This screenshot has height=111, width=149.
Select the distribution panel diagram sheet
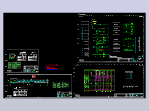(109, 81)
